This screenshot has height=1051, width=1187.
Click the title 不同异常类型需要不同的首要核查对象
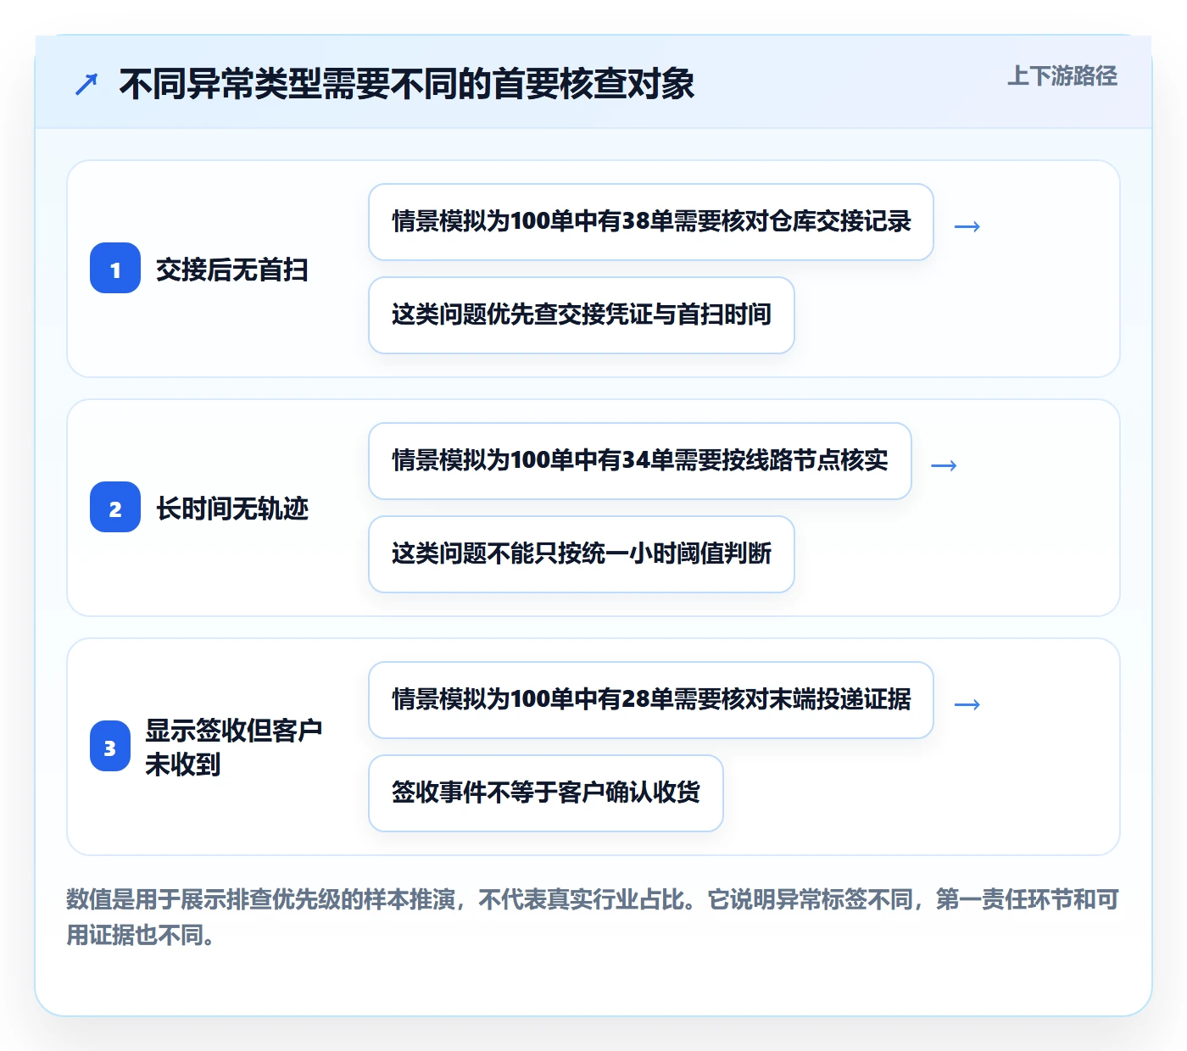(407, 84)
